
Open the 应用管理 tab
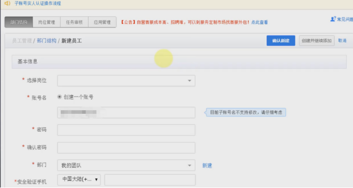(x=102, y=22)
